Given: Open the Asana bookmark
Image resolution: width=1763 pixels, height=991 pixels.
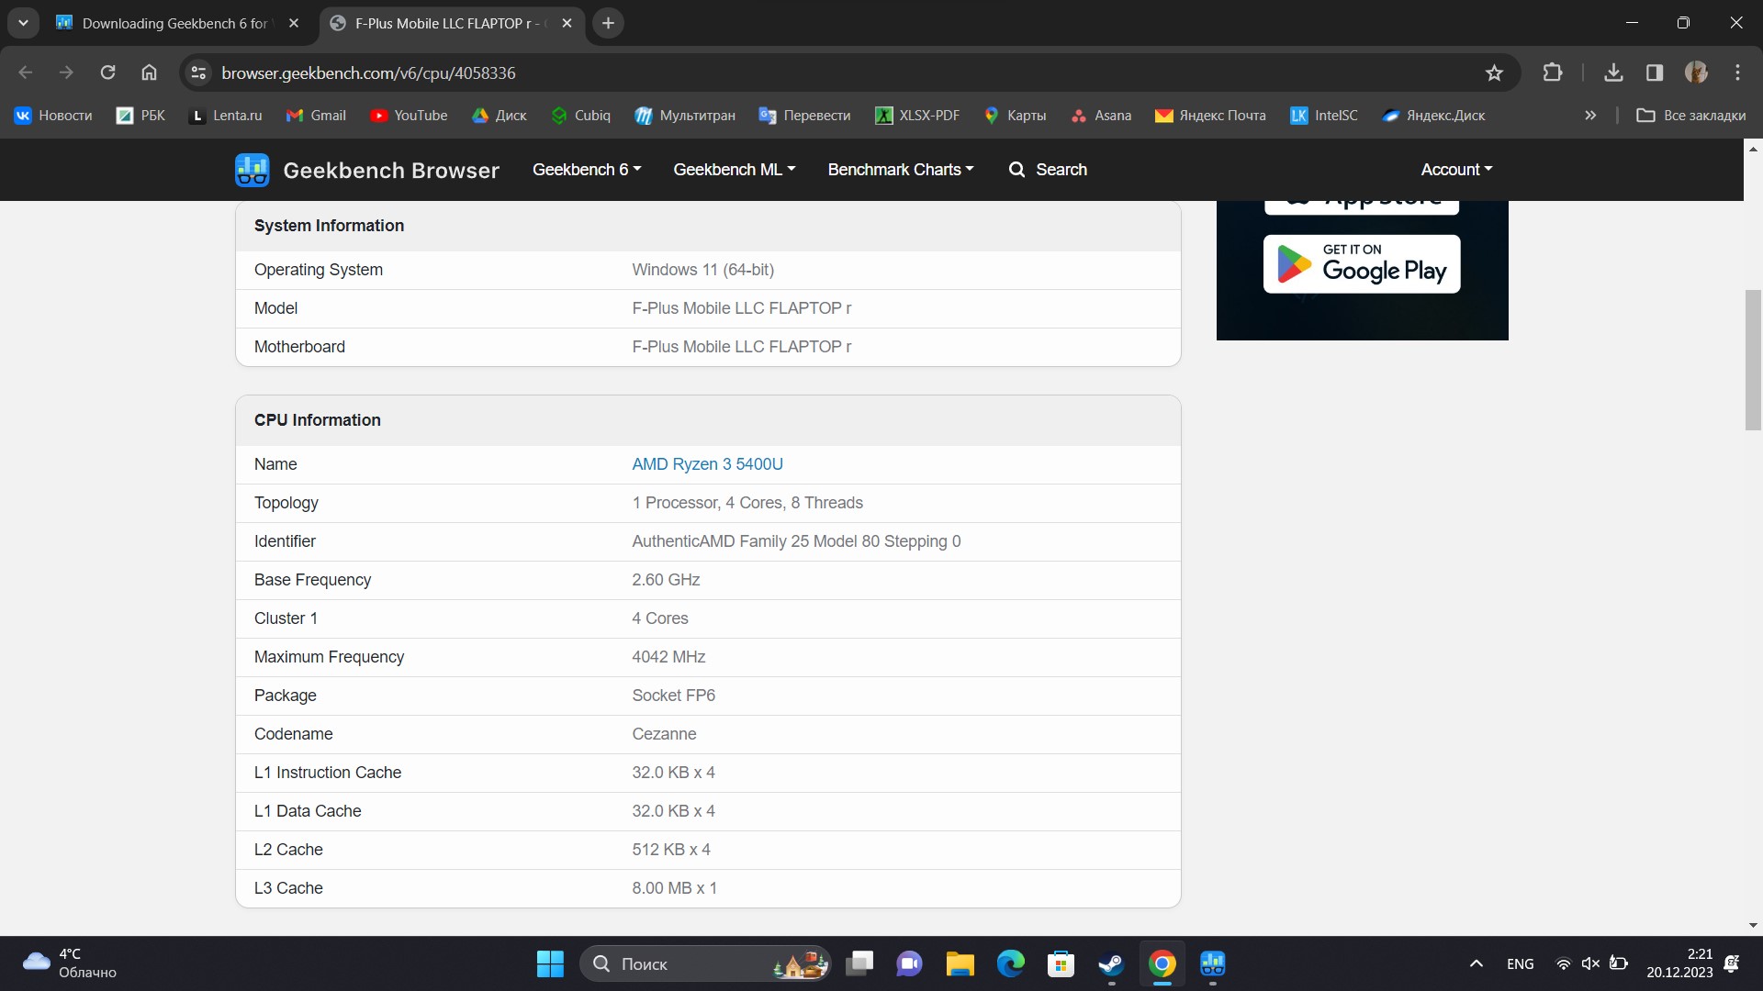Looking at the screenshot, I should [1101, 116].
